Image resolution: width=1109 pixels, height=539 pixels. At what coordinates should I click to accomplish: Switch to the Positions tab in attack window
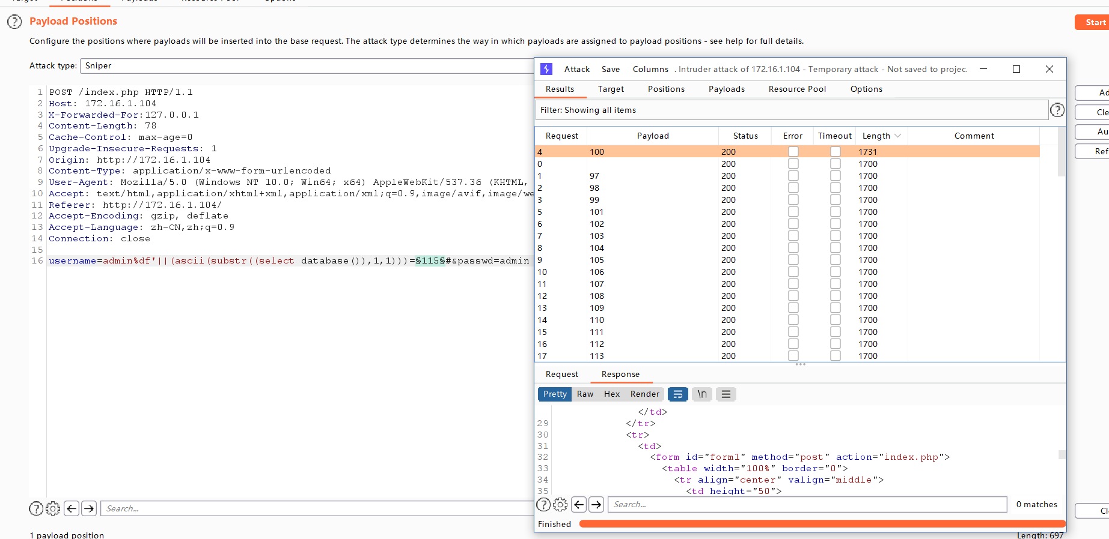pyautogui.click(x=666, y=89)
